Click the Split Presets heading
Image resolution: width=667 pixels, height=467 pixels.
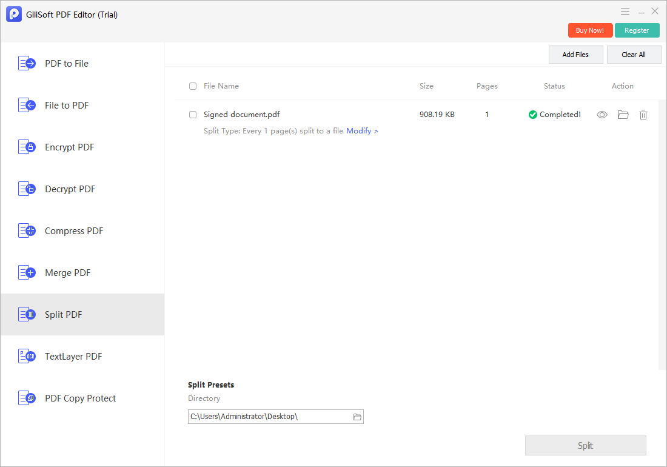tap(211, 385)
